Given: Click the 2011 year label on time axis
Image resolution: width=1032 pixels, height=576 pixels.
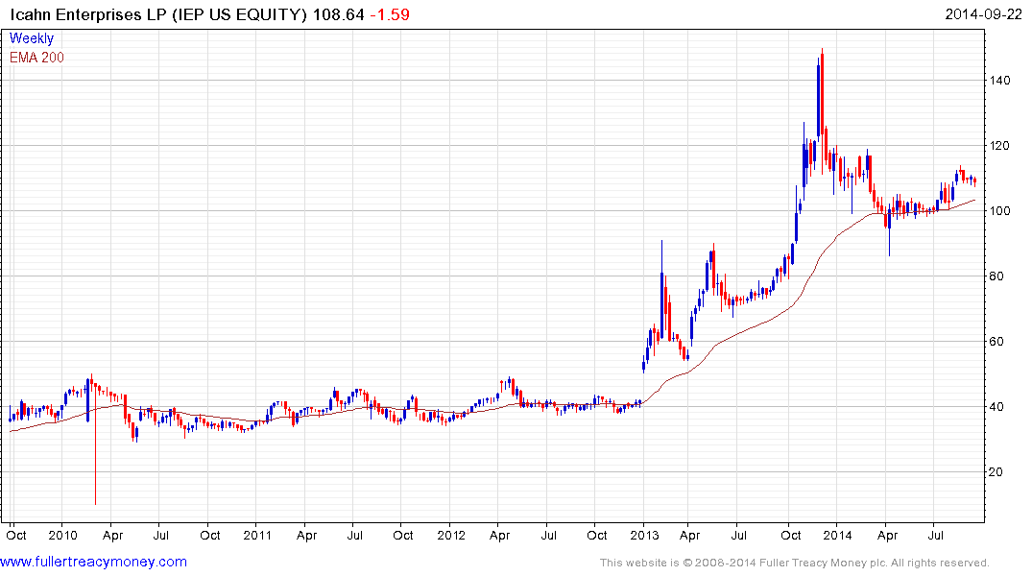Looking at the screenshot, I should pos(257,535).
